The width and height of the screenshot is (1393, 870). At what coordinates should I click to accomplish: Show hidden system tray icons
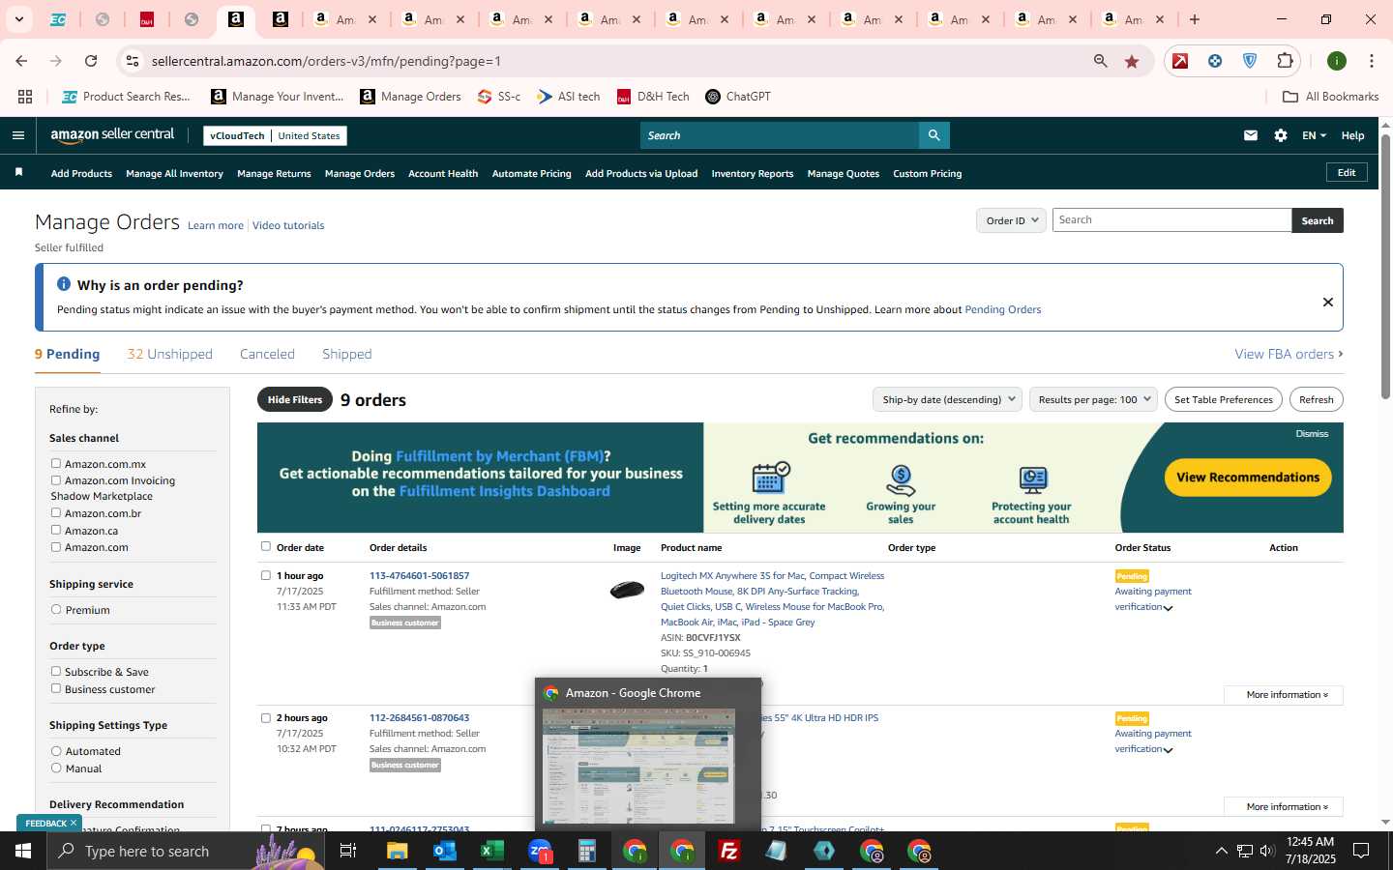(1221, 851)
